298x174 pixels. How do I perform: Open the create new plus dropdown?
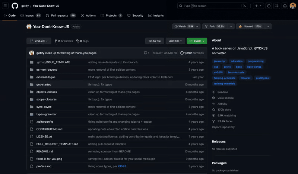point(258,6)
